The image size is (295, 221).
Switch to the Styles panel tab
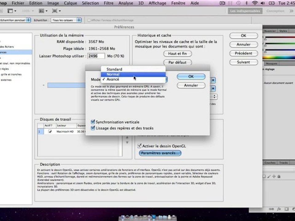(283, 31)
